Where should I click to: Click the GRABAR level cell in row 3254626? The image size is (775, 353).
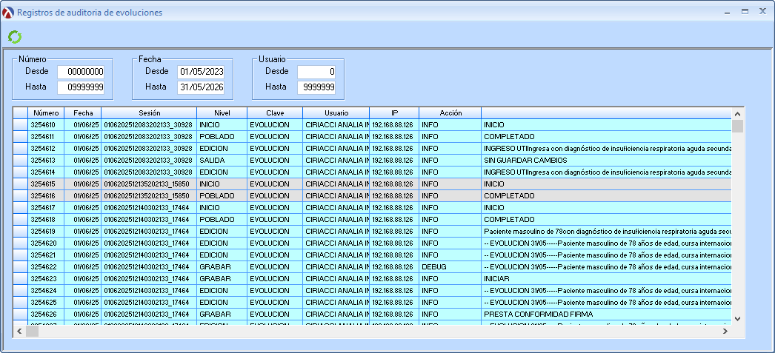pyautogui.click(x=222, y=315)
